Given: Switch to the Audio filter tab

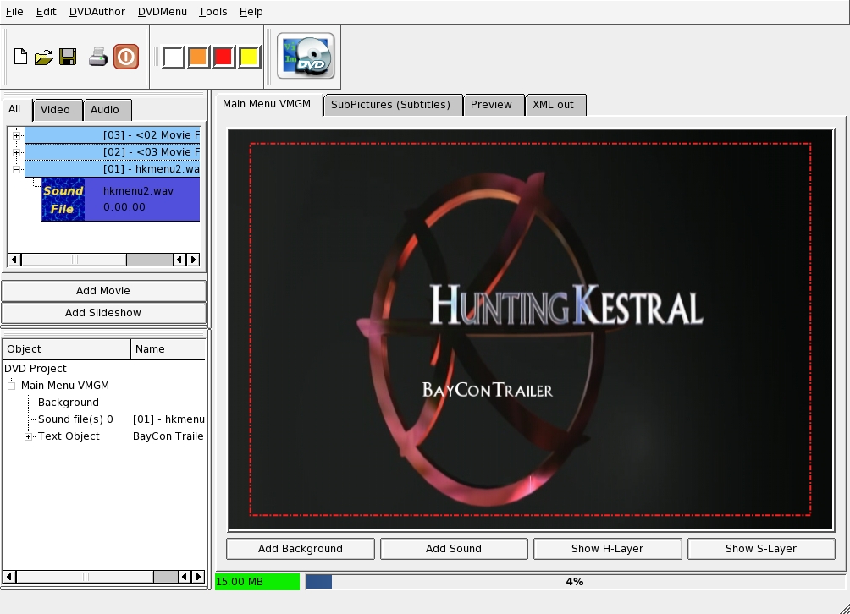Looking at the screenshot, I should (105, 110).
